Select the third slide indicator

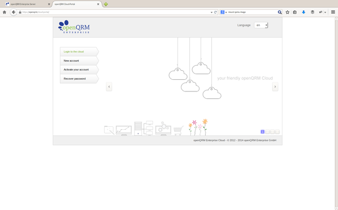[273, 132]
